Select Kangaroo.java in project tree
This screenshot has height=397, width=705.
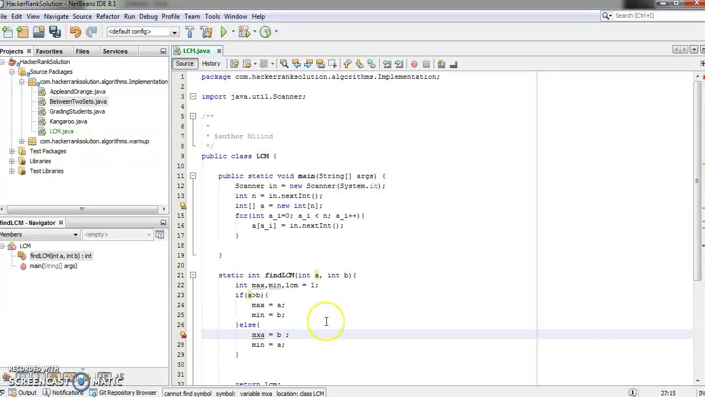[68, 121]
